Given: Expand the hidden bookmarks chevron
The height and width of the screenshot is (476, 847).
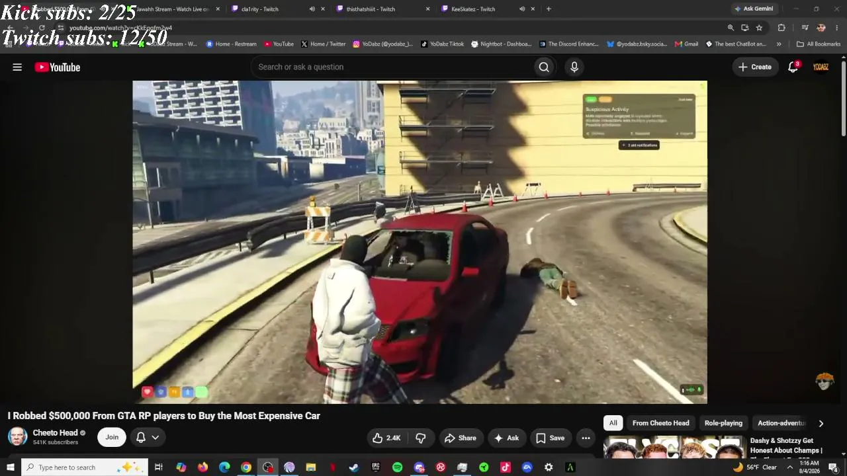Looking at the screenshot, I should coord(779,44).
